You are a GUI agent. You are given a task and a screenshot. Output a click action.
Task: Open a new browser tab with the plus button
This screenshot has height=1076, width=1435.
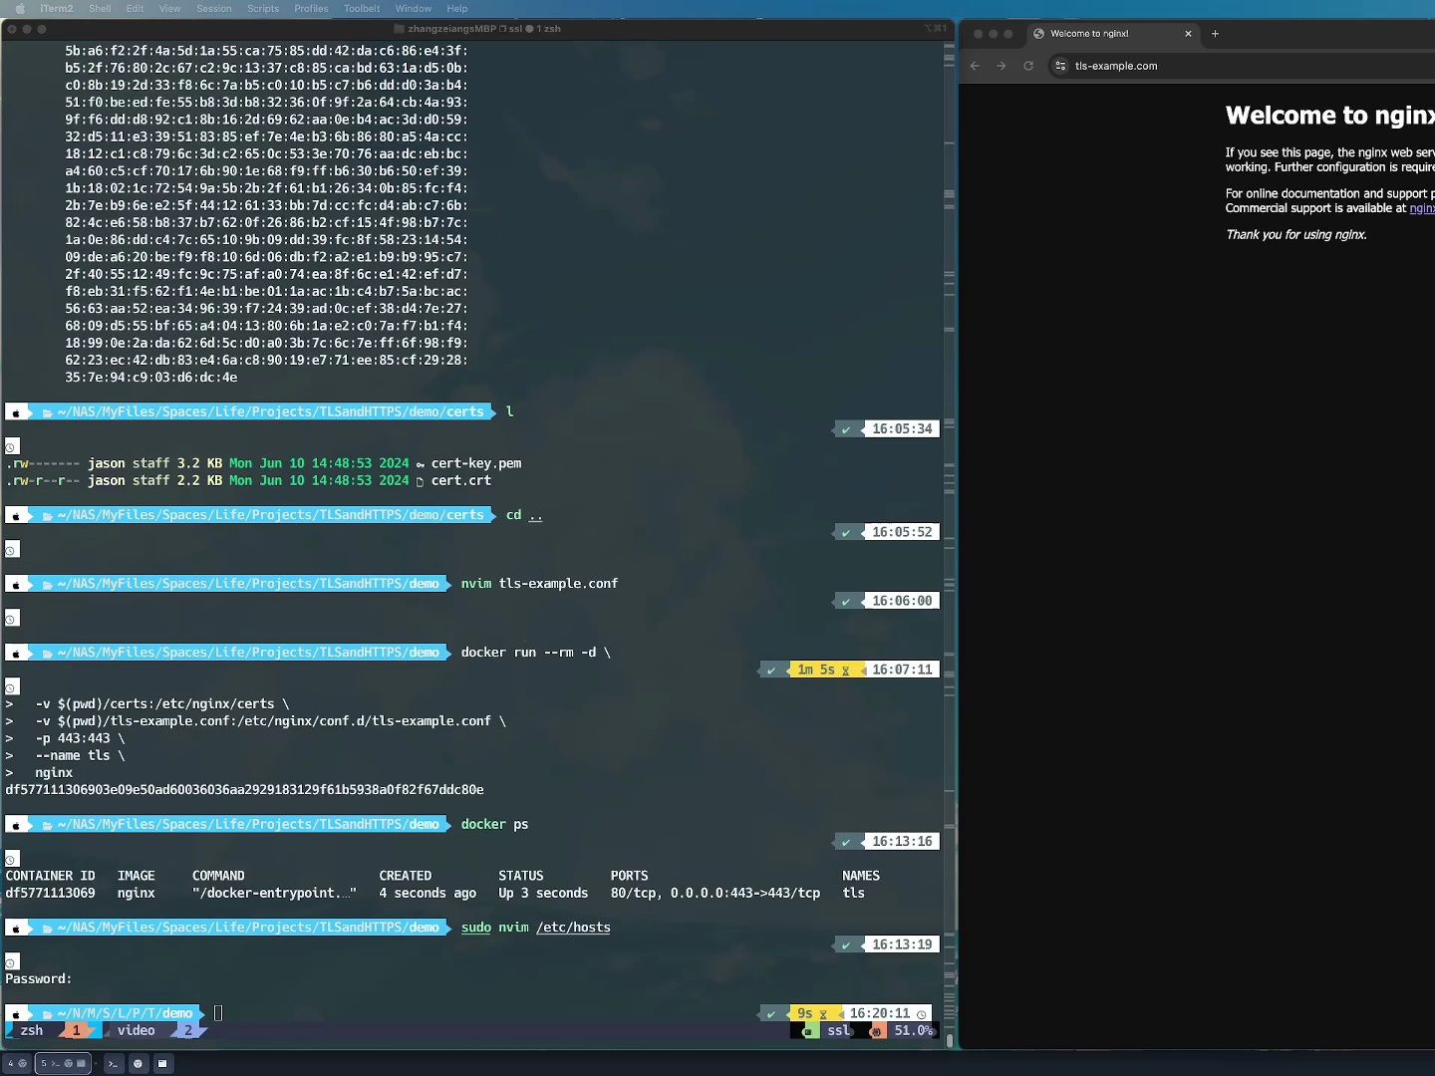1215,34
